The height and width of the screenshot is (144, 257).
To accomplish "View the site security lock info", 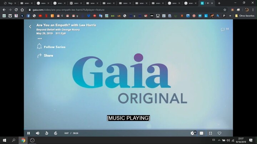I will [x=30, y=10].
